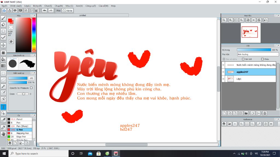Toggle visibility of apples247 layer
The height and width of the screenshot is (157, 280).
pyautogui.click(x=223, y=72)
